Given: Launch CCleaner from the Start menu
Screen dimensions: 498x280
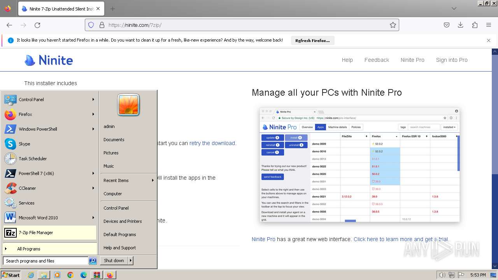Looking at the screenshot, I should 50,188.
